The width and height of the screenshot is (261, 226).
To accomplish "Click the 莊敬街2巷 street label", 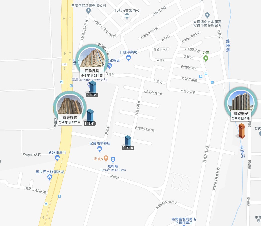I will [160, 49].
